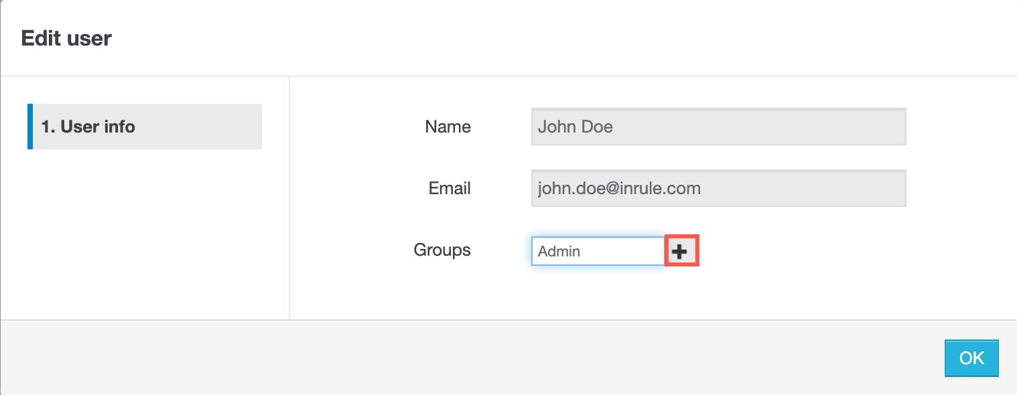Click the blue highlight bar beside User info

(29, 126)
